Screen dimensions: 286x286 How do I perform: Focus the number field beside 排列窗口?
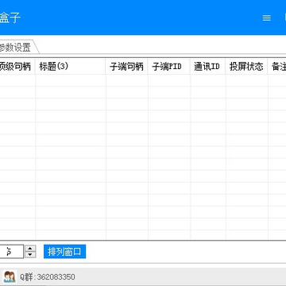(x=12, y=251)
